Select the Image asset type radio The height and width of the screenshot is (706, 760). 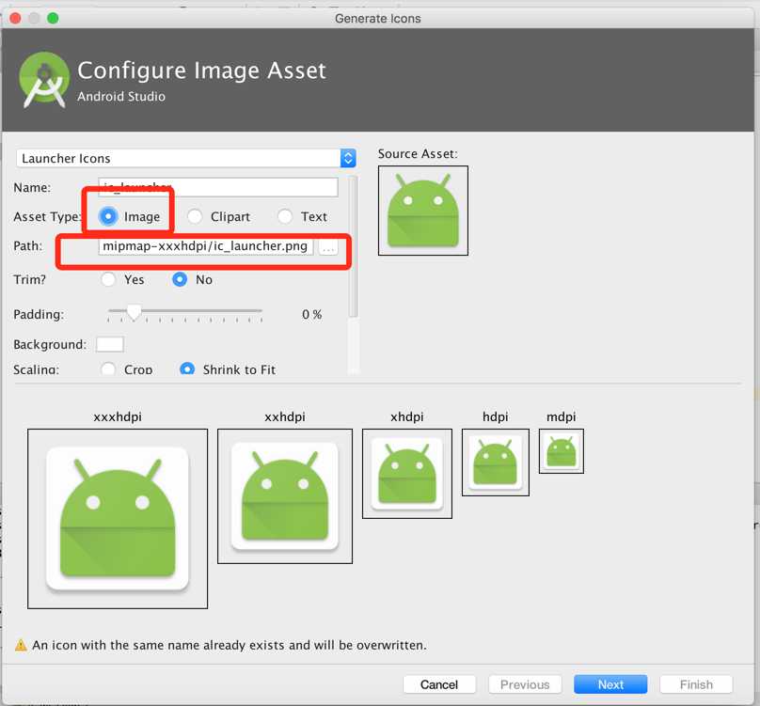tap(108, 216)
